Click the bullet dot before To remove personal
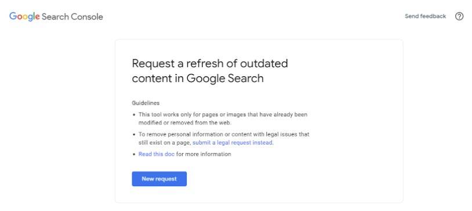The width and height of the screenshot is (472, 211). [x=134, y=135]
